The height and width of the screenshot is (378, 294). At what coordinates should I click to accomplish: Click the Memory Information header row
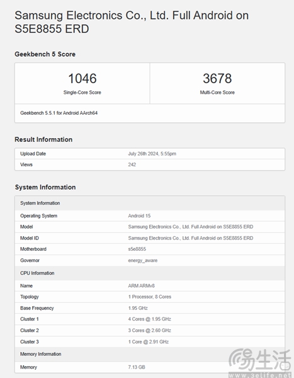click(x=150, y=354)
